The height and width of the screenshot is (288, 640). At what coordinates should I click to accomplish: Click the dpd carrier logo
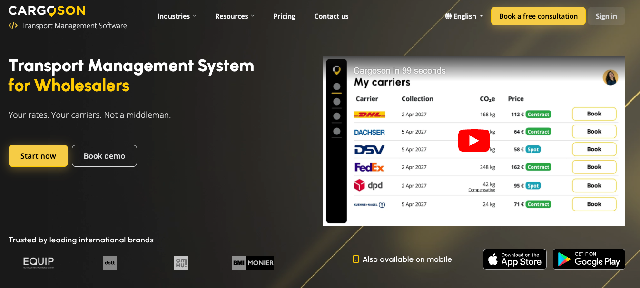[x=368, y=185]
